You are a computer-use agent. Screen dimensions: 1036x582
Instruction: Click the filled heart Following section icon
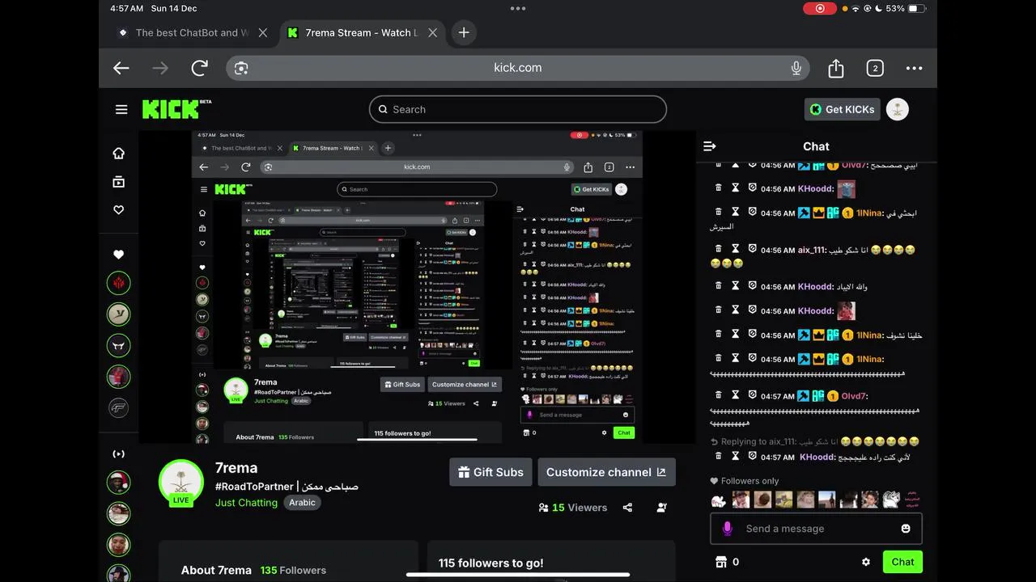pyautogui.click(x=118, y=255)
